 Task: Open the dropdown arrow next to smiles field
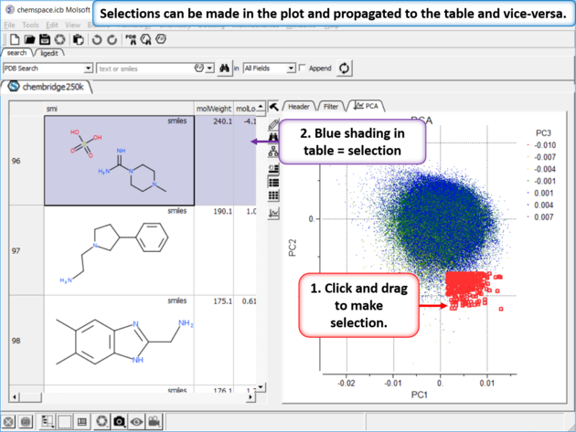[x=210, y=68]
